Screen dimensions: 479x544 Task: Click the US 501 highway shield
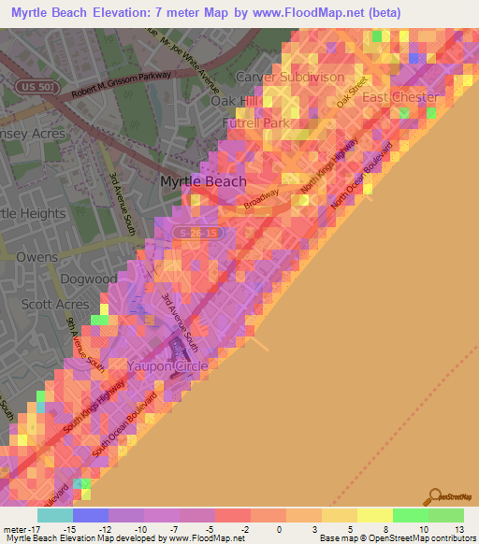coord(37,87)
